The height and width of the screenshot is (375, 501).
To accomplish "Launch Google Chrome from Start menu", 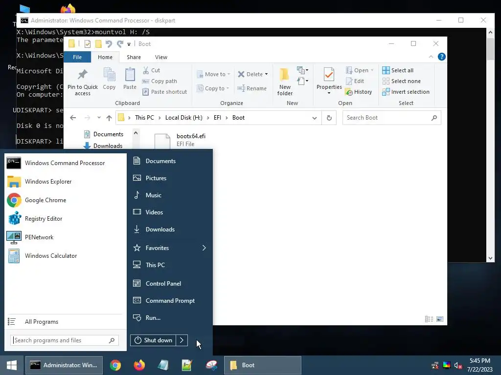I will click(x=66, y=200).
